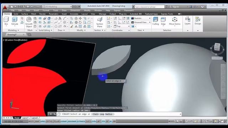Click the keyword search input field

coord(149,7)
